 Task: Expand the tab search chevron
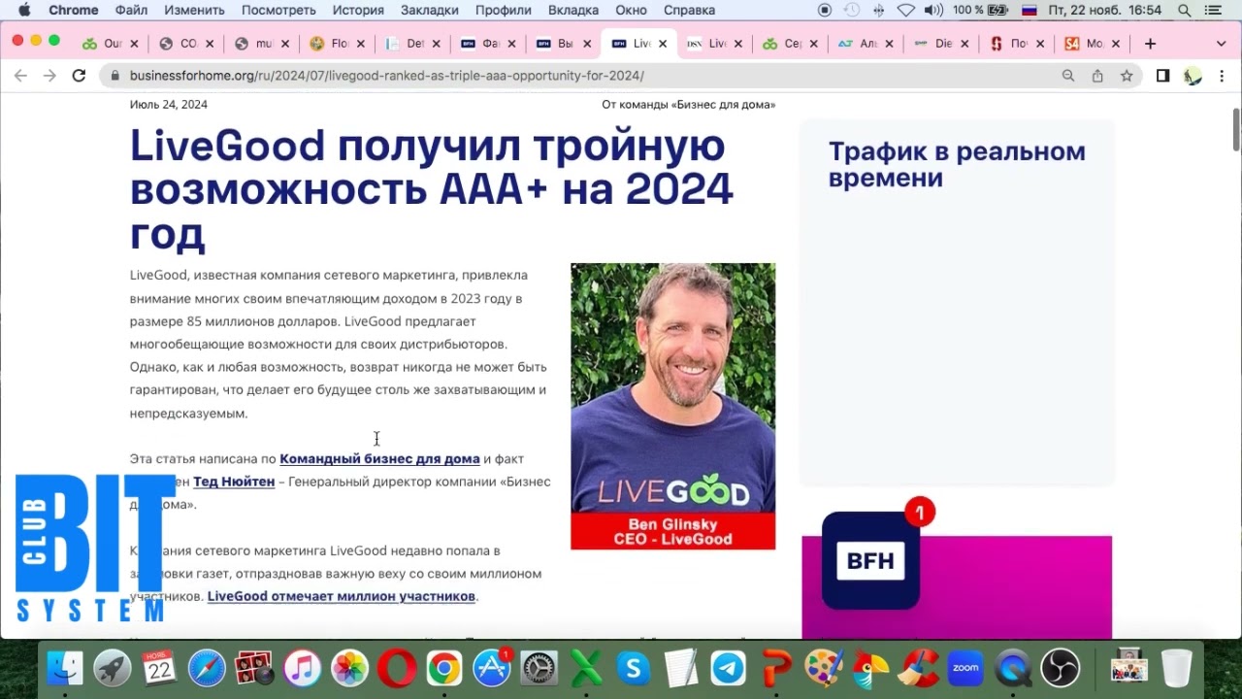click(1221, 44)
